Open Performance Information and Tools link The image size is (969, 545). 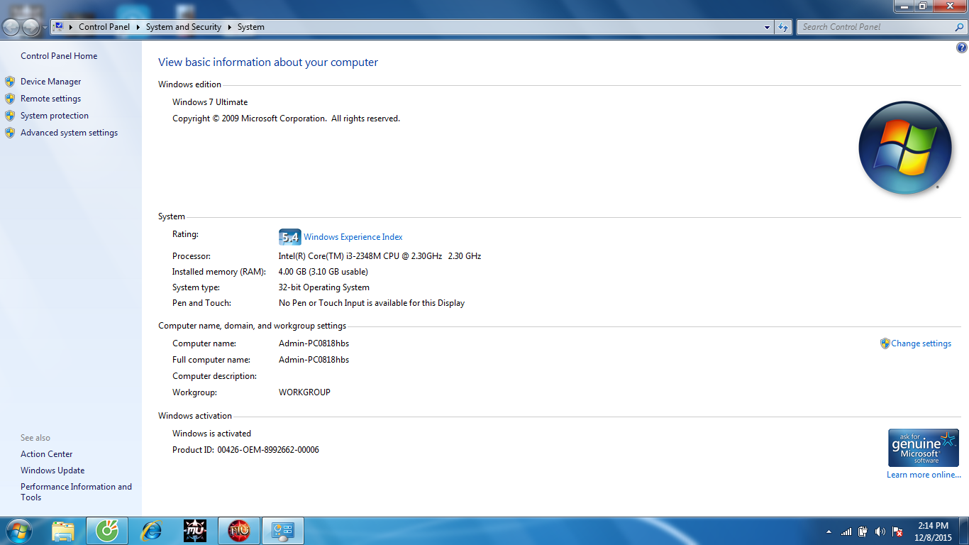click(76, 492)
